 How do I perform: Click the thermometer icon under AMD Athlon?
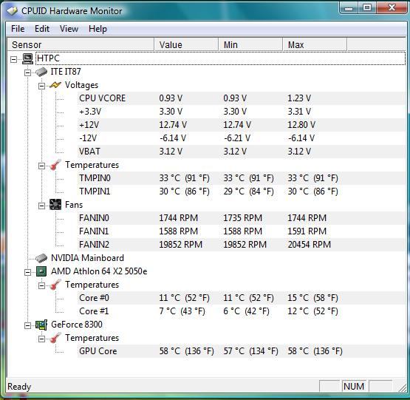coord(55,285)
